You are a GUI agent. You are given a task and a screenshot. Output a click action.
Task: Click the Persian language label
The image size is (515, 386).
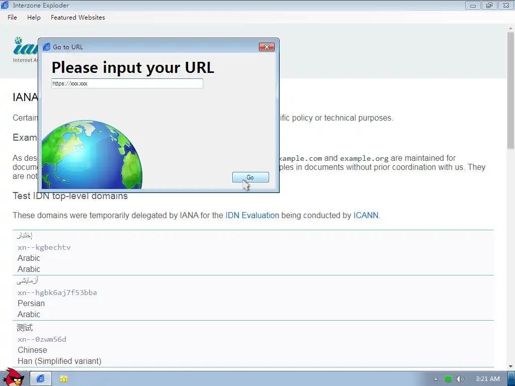click(31, 303)
